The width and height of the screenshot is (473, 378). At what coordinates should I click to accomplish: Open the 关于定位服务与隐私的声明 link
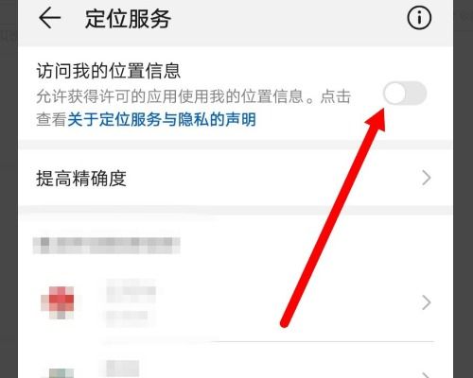(162, 120)
